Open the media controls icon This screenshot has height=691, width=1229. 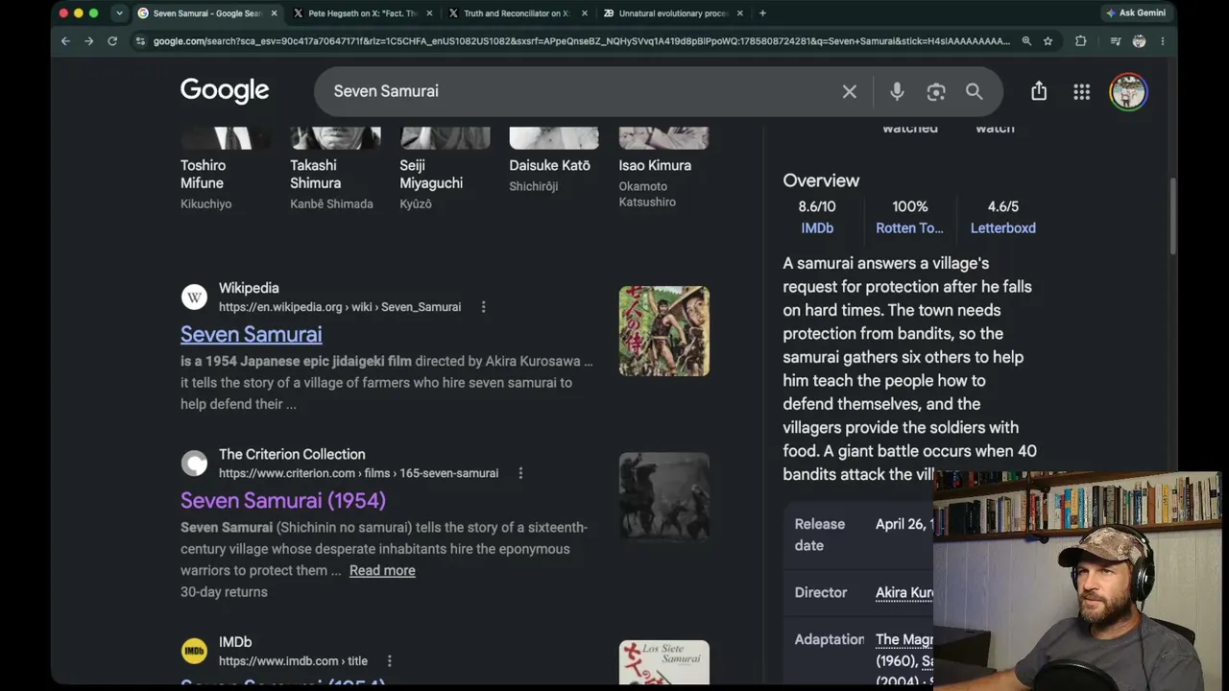click(1115, 41)
